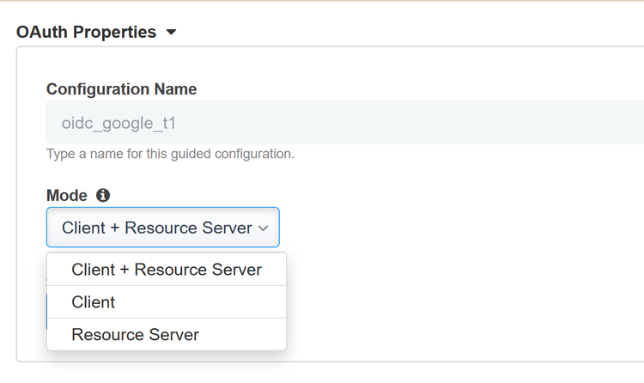Screen dimensions: 644x383
Task: Click the 'Mode' field label
Action: point(67,196)
